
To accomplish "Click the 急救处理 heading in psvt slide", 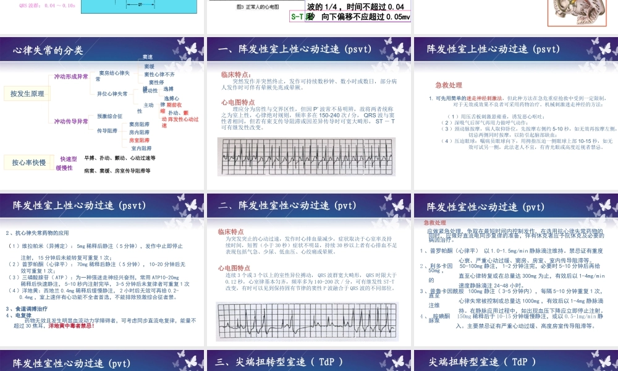I will [449, 85].
